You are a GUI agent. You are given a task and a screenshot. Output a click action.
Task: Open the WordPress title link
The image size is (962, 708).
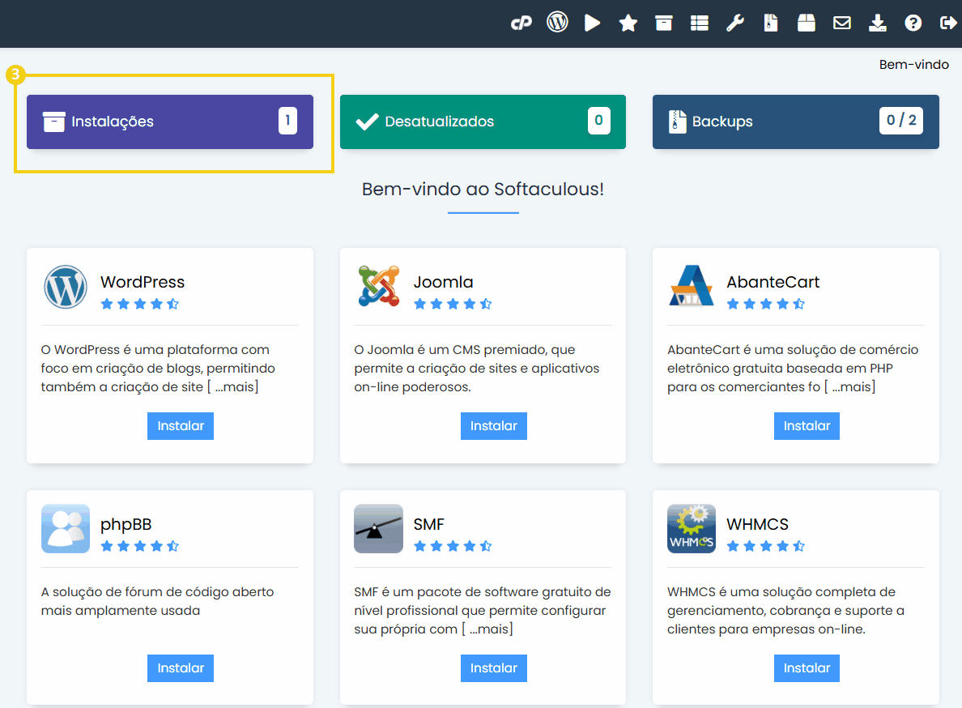point(143,282)
